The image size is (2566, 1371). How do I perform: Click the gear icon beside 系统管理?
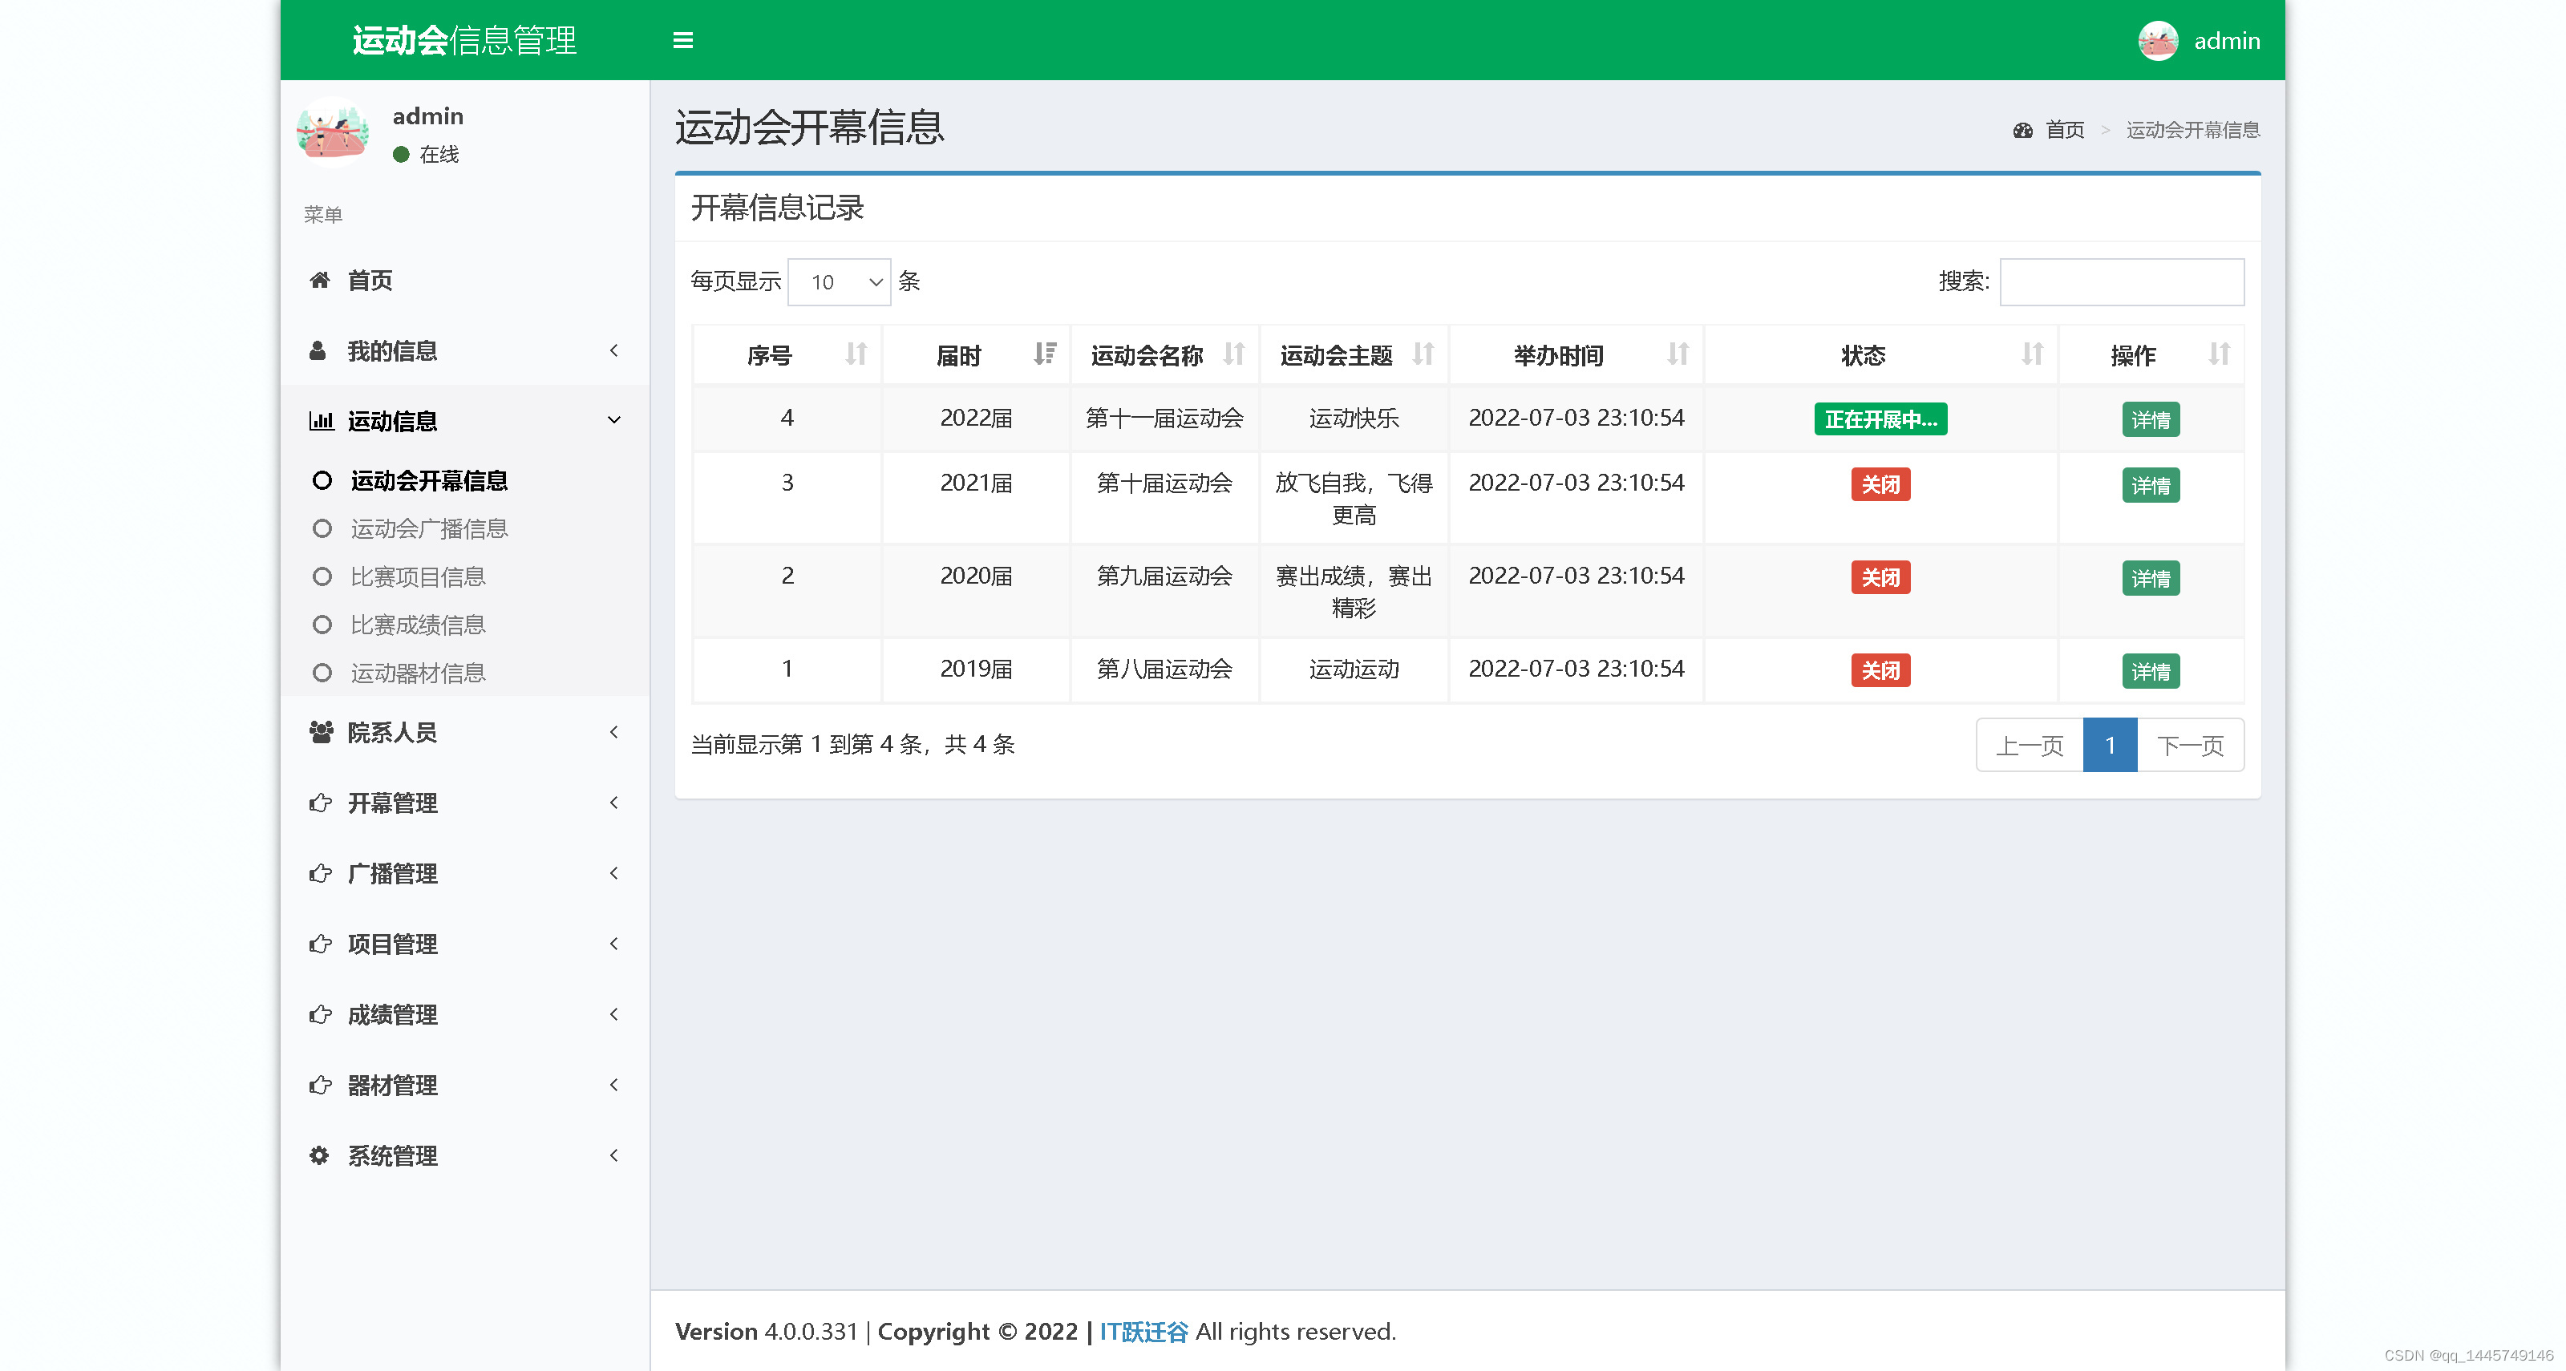coord(319,1155)
